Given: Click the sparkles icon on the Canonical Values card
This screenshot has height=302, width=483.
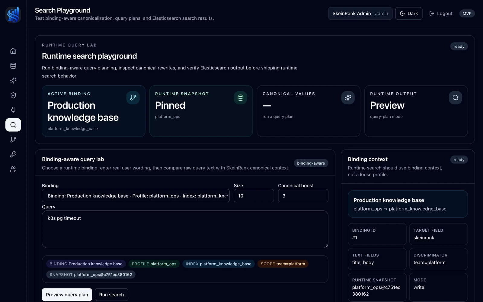Looking at the screenshot, I should click(348, 98).
